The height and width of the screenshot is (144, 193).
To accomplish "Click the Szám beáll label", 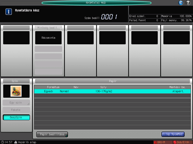I will point(92,18).
